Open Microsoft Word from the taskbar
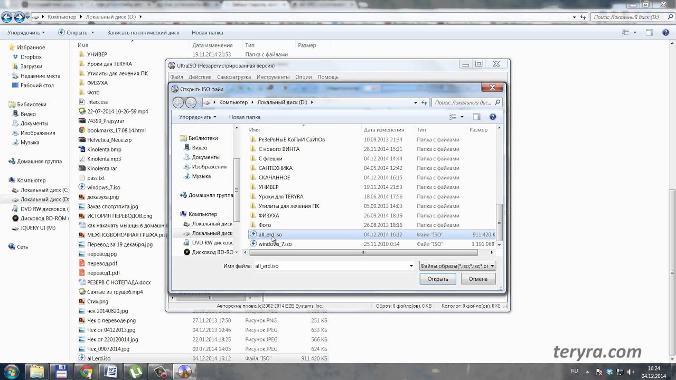 [x=111, y=372]
